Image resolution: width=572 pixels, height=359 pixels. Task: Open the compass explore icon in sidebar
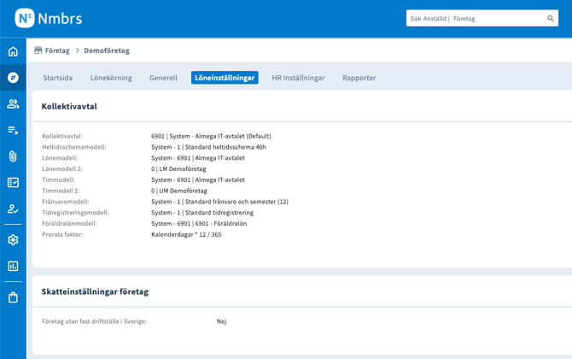[13, 78]
